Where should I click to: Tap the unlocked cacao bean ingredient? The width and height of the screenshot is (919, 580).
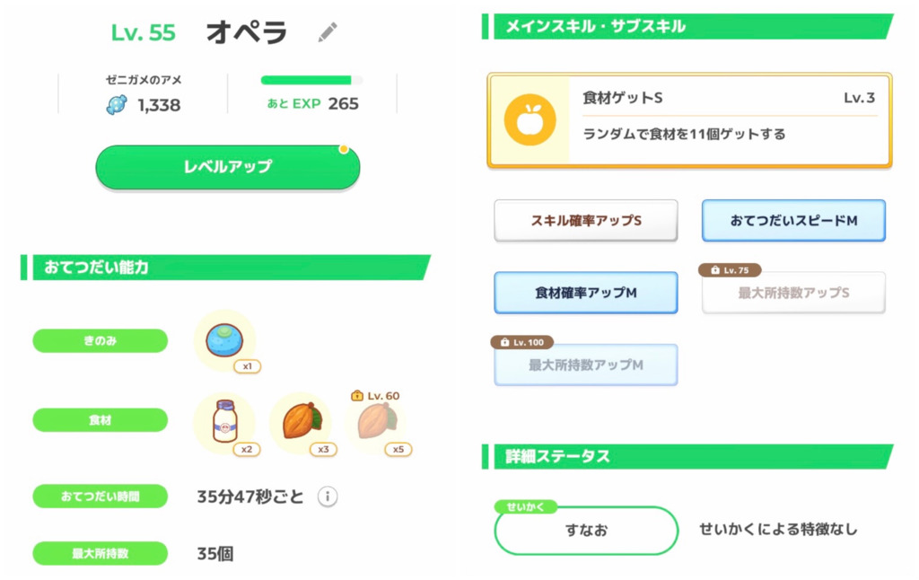pos(300,420)
